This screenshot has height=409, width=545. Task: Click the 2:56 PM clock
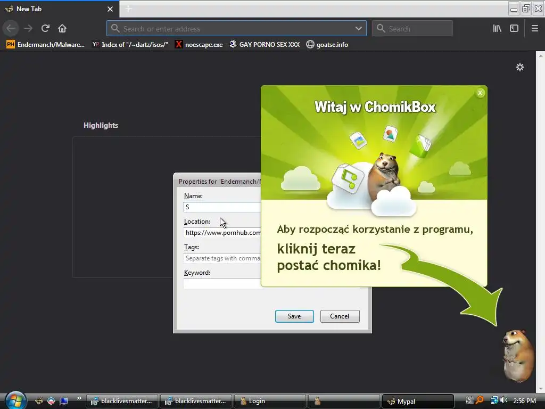524,400
